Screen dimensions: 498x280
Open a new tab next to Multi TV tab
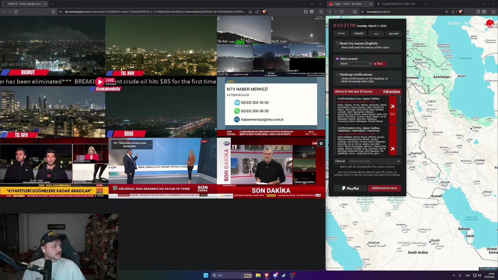pos(52,4)
